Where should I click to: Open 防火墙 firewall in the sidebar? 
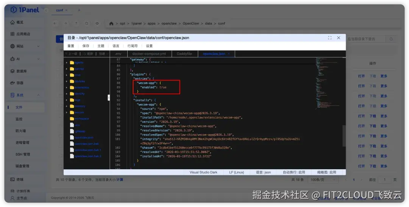[x=20, y=131]
